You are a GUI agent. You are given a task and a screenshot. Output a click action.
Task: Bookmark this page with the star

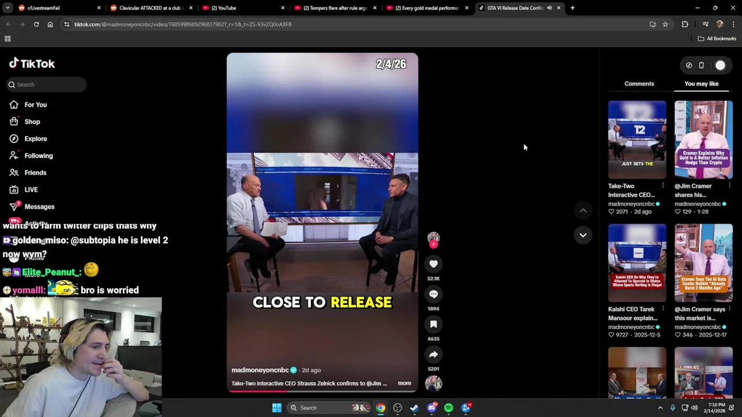665,24
